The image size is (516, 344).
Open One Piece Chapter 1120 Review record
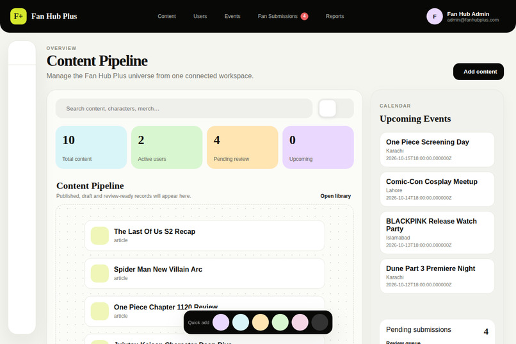205,311
